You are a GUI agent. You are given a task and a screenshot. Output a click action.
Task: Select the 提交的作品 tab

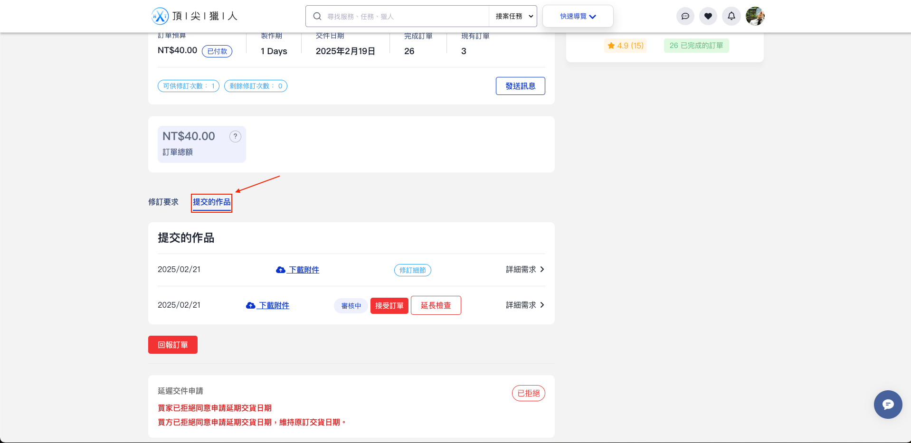pos(211,202)
